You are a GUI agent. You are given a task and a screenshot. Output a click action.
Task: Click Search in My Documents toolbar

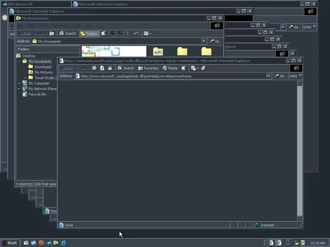(x=68, y=33)
